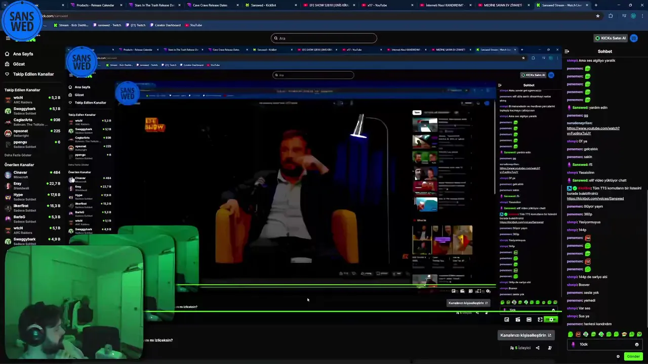Open chat settings gear beside Gönder
Screen dimensions: 648x364
pyautogui.click(x=618, y=356)
